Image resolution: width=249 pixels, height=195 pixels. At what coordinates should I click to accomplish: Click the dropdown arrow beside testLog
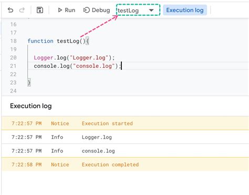(151, 11)
